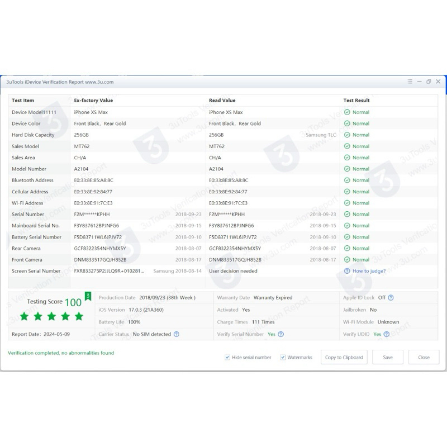The image size is (447, 447).
Task: Click help icon next to Apple ID Lock
Action: tap(391, 298)
